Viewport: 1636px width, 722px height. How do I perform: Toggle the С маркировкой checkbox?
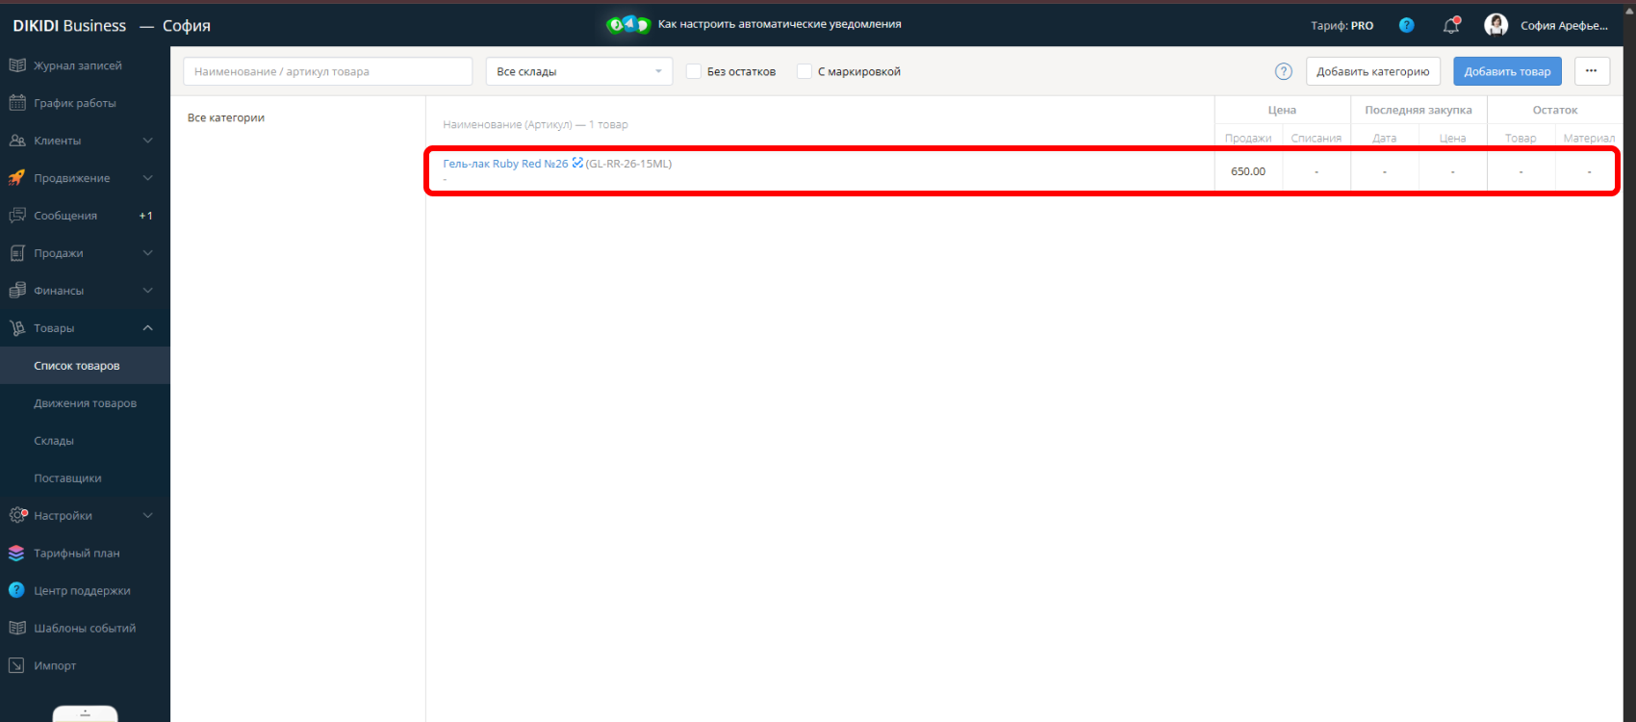[804, 71]
